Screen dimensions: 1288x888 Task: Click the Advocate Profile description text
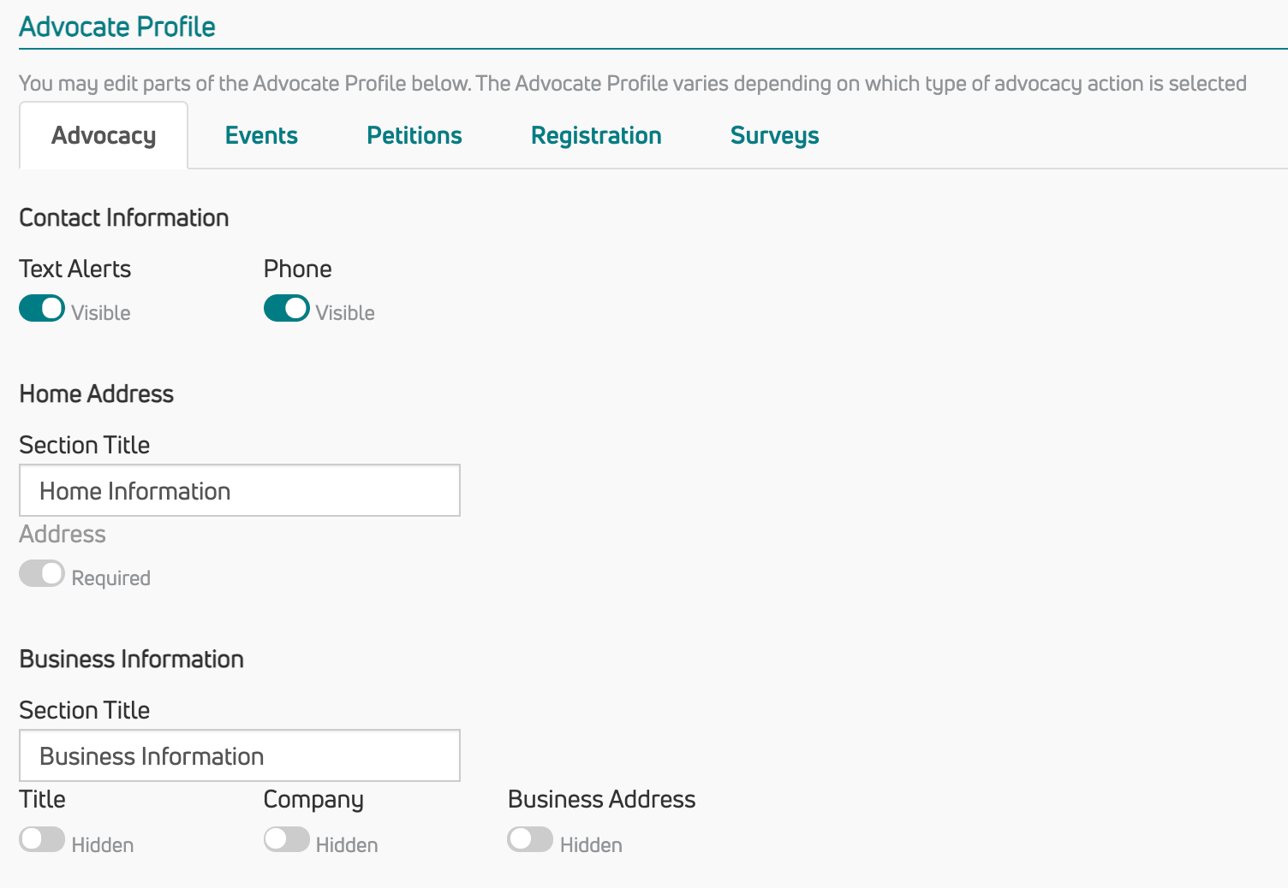click(632, 84)
